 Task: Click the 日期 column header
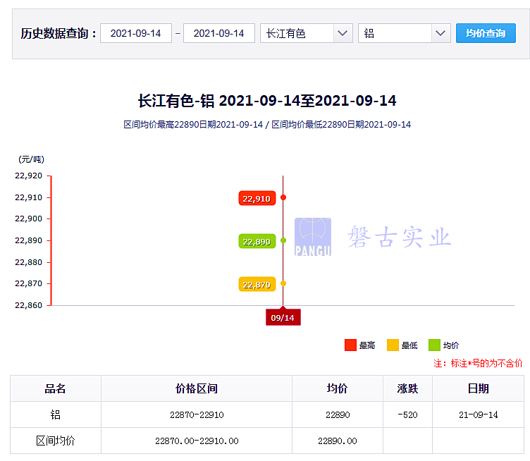click(x=479, y=388)
